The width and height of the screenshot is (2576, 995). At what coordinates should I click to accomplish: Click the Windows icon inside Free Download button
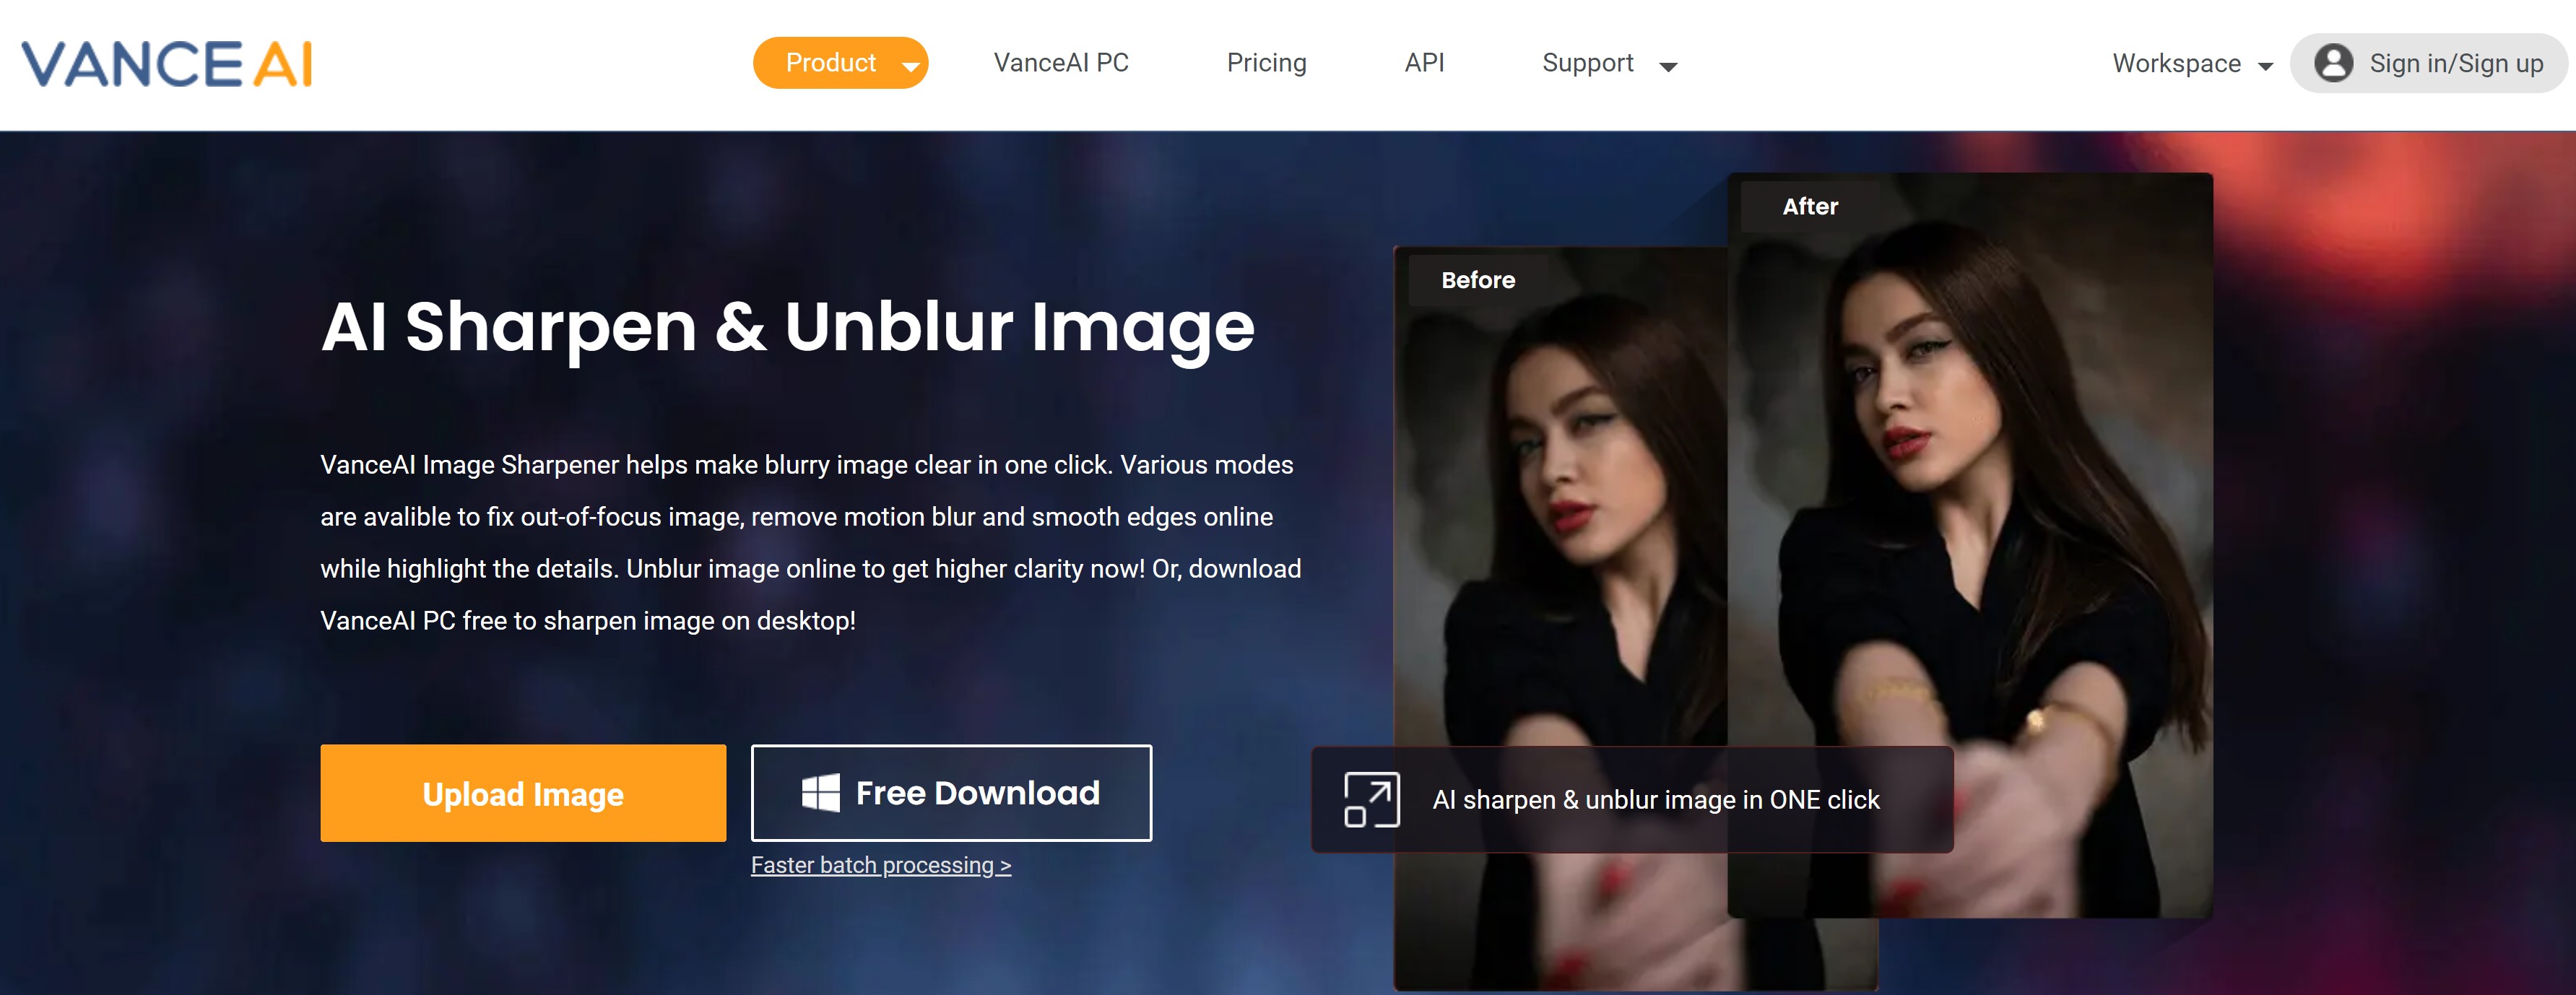click(819, 792)
